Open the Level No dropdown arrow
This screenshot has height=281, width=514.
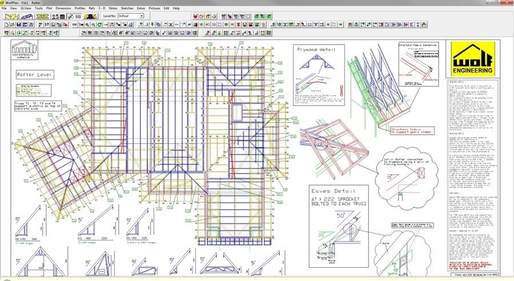tap(141, 16)
